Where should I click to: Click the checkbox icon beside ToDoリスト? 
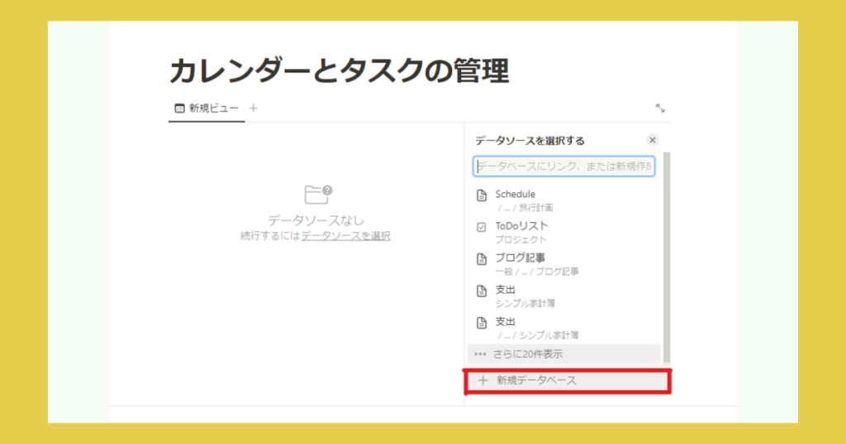(482, 227)
